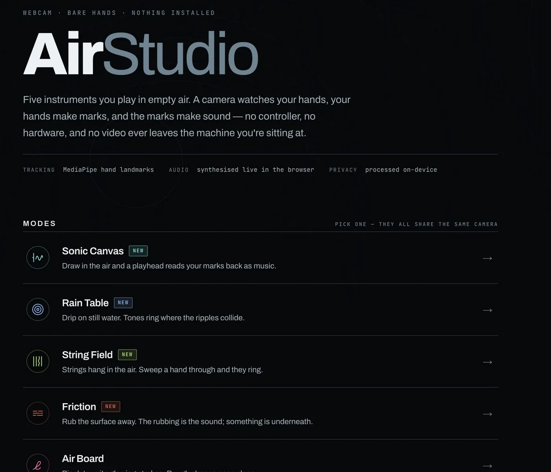The width and height of the screenshot is (551, 472).
Task: Choose the String Field strings icon
Action: (38, 361)
